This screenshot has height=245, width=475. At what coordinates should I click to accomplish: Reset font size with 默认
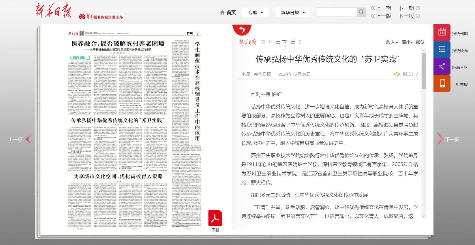420,42
